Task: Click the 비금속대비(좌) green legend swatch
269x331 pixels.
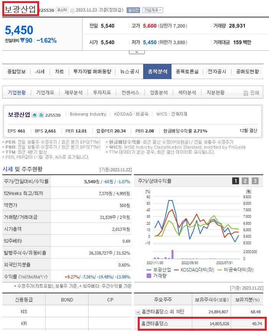Action: tap(219, 270)
